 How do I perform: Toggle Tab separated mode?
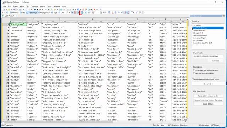pyautogui.click(x=22, y=12)
